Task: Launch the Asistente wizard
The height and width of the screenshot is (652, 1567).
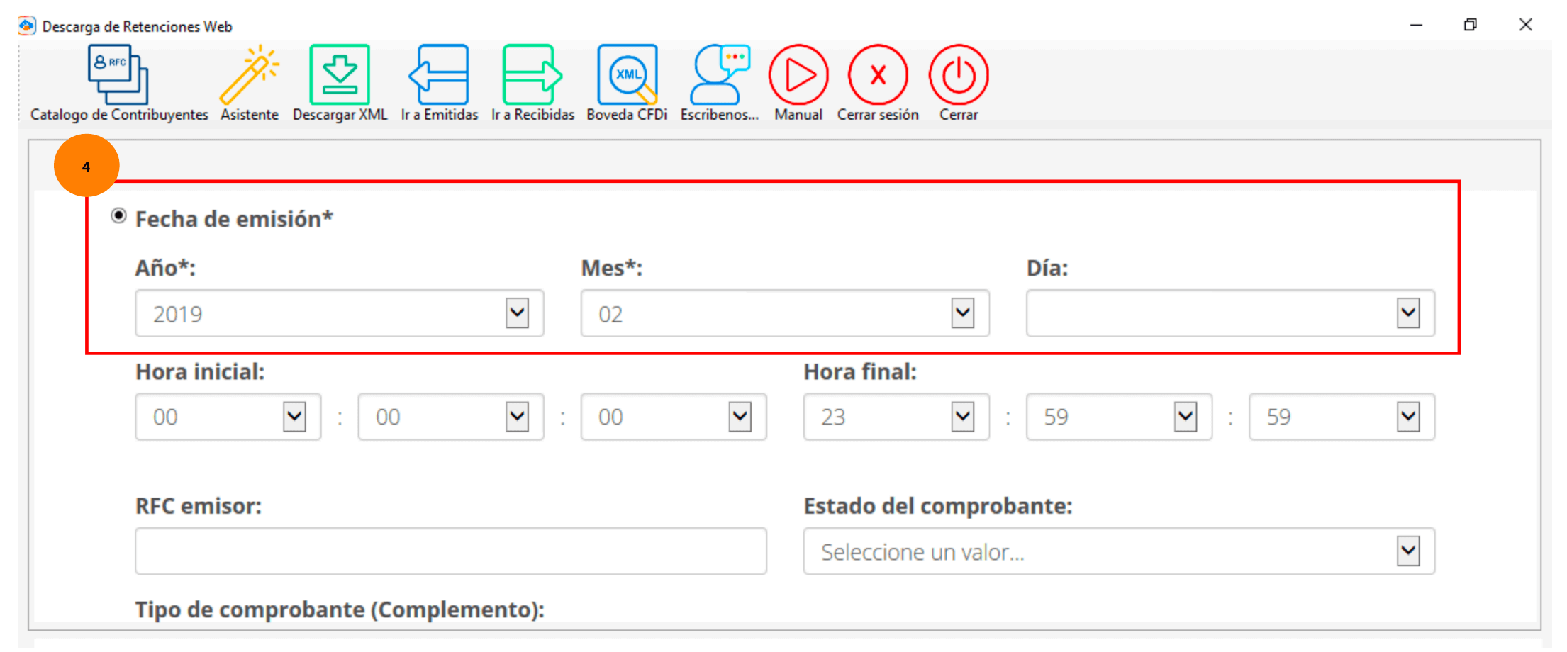Action: point(249,76)
